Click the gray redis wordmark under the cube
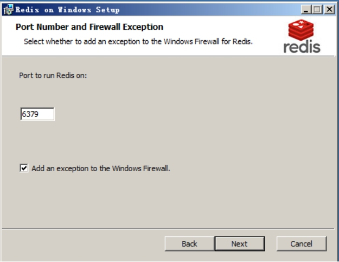 [x=302, y=47]
